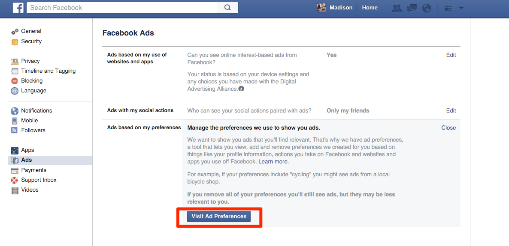This screenshot has width=509, height=246.
Task: Edit ads based on websites and apps
Action: [x=451, y=55]
